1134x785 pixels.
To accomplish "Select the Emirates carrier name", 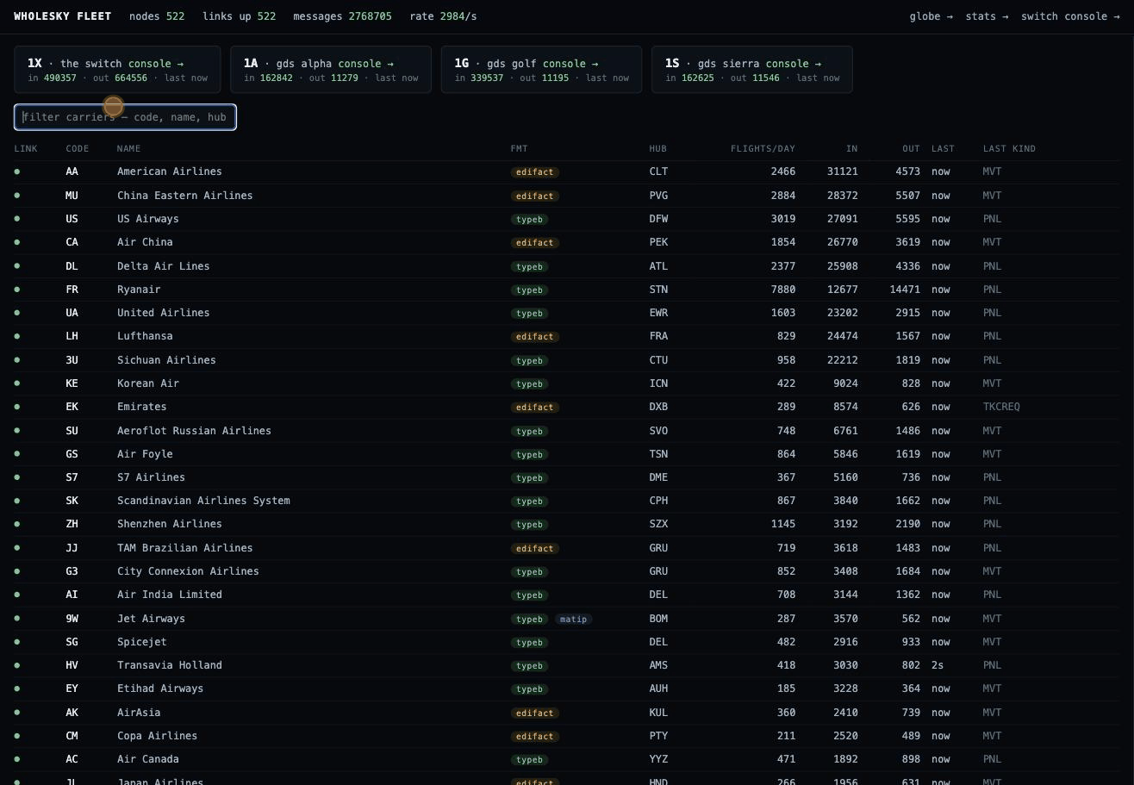I will point(141,407).
